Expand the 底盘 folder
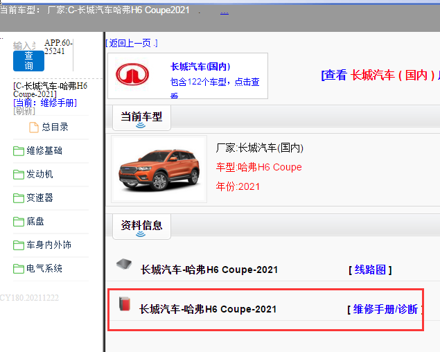Viewport: 440px width, 352px height. [x=35, y=222]
